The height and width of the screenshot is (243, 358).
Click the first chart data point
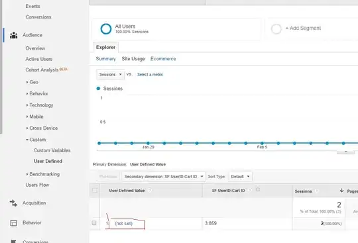pos(99,143)
